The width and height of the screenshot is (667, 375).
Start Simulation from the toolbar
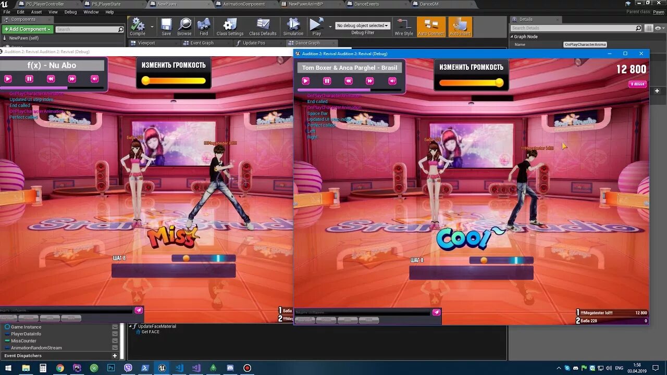[293, 27]
